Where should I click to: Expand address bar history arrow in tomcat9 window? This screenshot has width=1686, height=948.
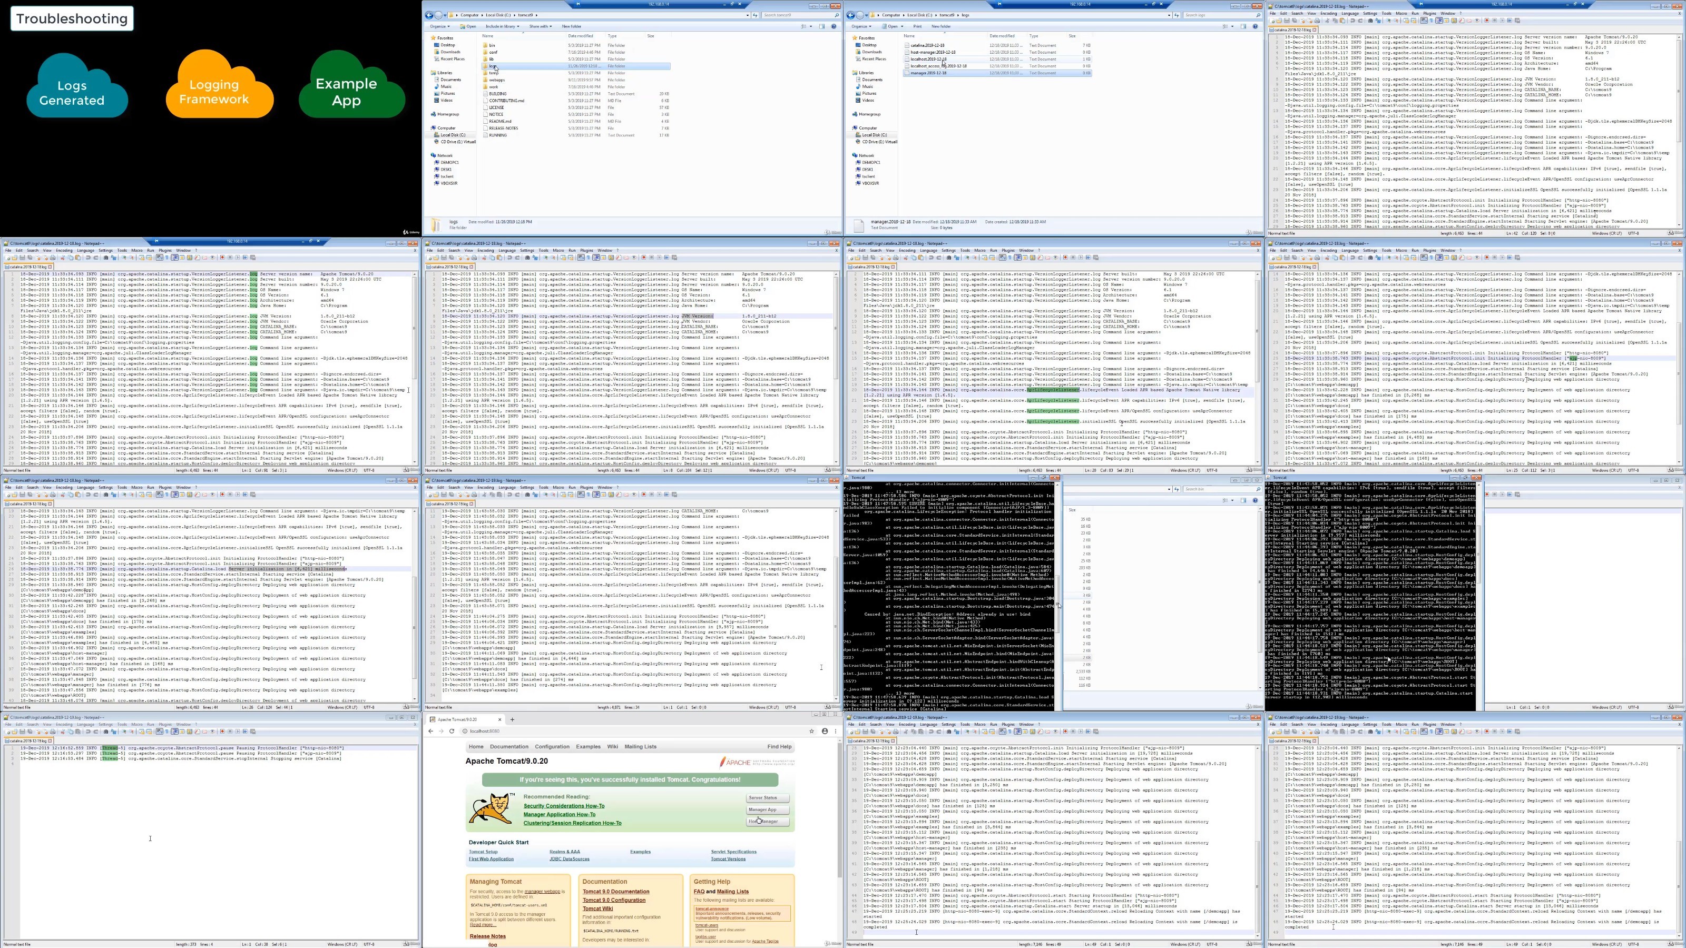[x=748, y=15]
